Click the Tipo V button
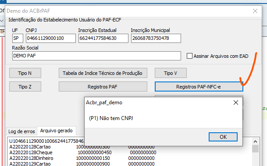This screenshot has height=166, width=267. click(x=171, y=73)
